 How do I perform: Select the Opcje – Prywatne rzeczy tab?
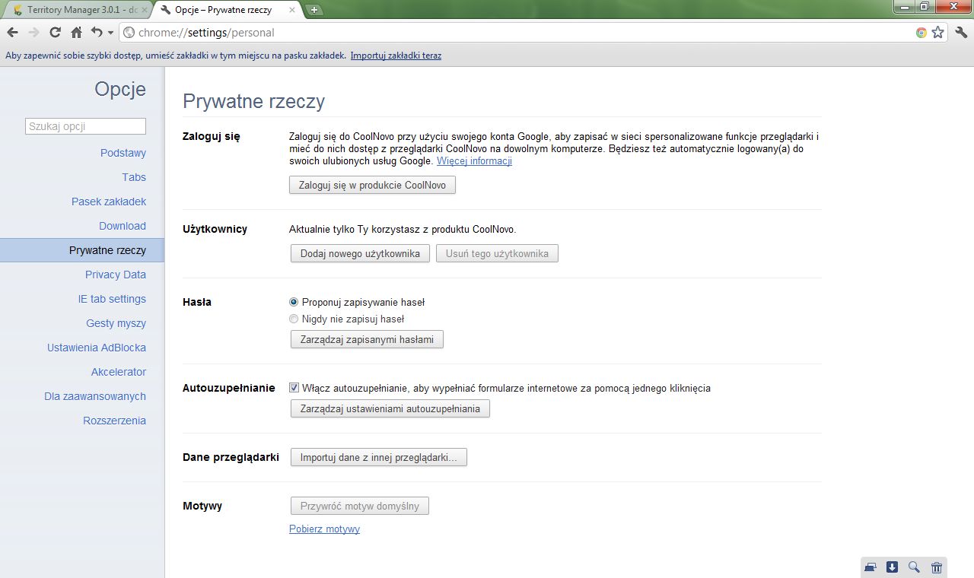point(228,10)
